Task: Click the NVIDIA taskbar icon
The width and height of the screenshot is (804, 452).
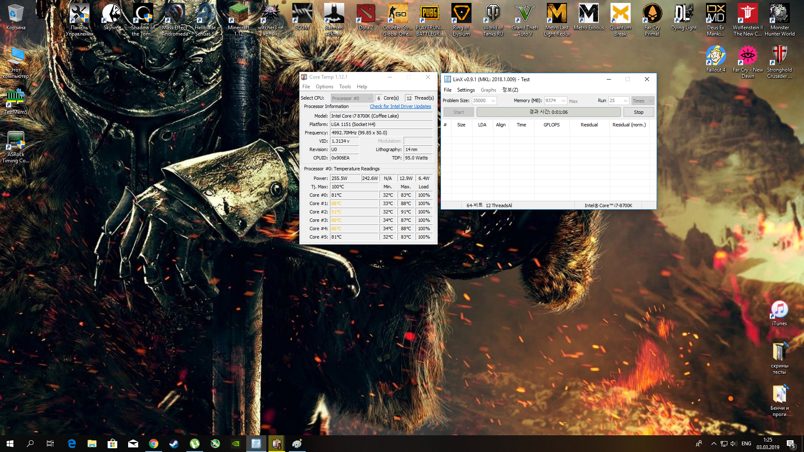Action: point(236,444)
